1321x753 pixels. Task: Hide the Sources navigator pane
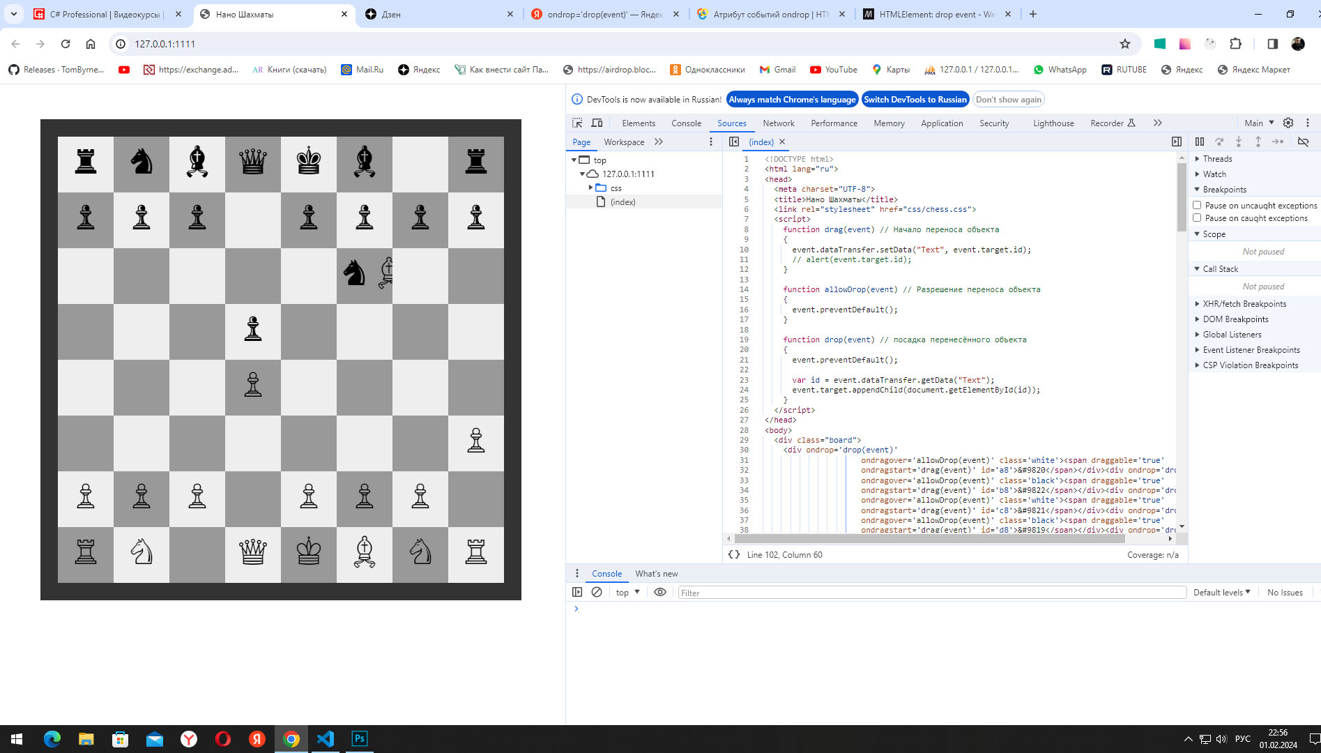(734, 142)
